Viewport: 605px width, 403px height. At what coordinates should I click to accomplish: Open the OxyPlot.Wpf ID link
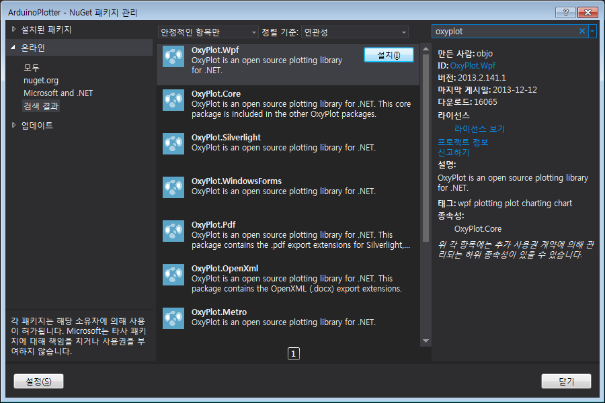(473, 66)
